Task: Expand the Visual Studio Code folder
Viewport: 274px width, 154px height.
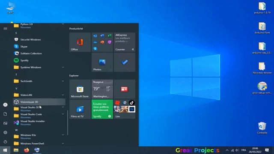Action: coord(39,115)
